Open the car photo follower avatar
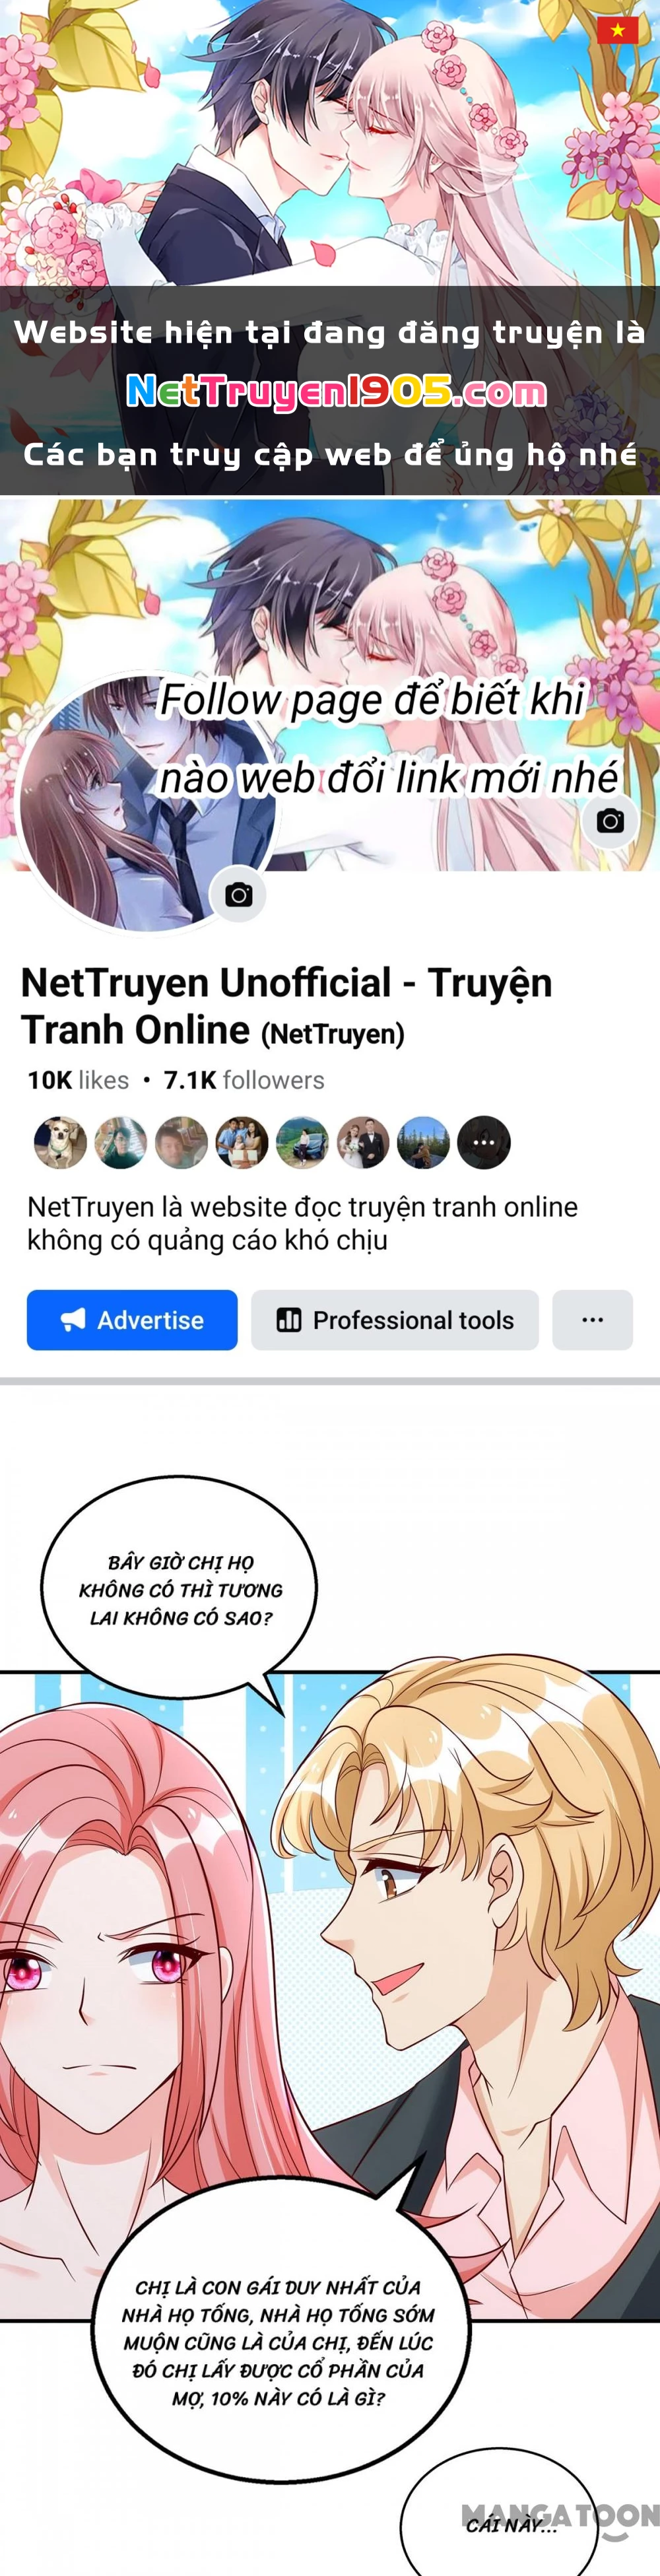The width and height of the screenshot is (660, 2576). (x=302, y=1142)
